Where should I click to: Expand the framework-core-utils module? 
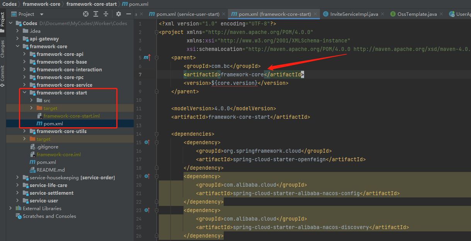tap(24, 131)
